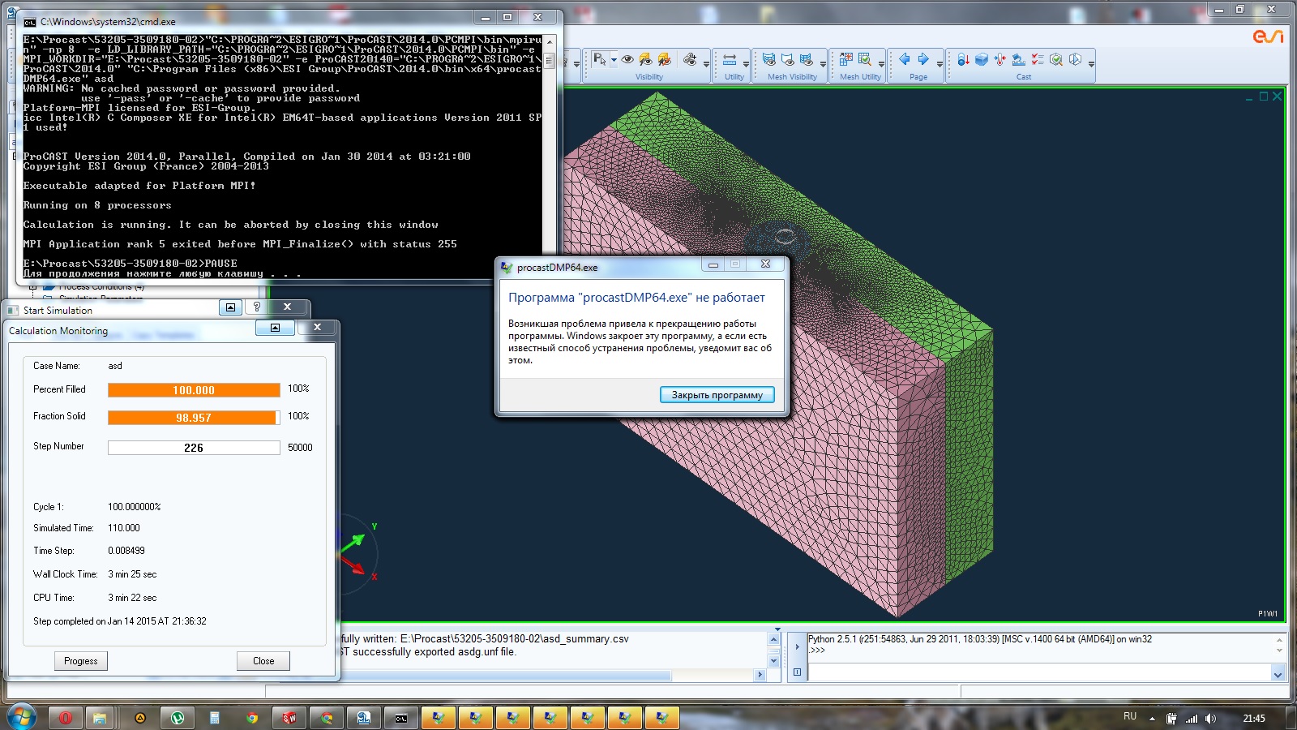
Task: Click the volume speaker icon in system tray
Action: [1210, 718]
